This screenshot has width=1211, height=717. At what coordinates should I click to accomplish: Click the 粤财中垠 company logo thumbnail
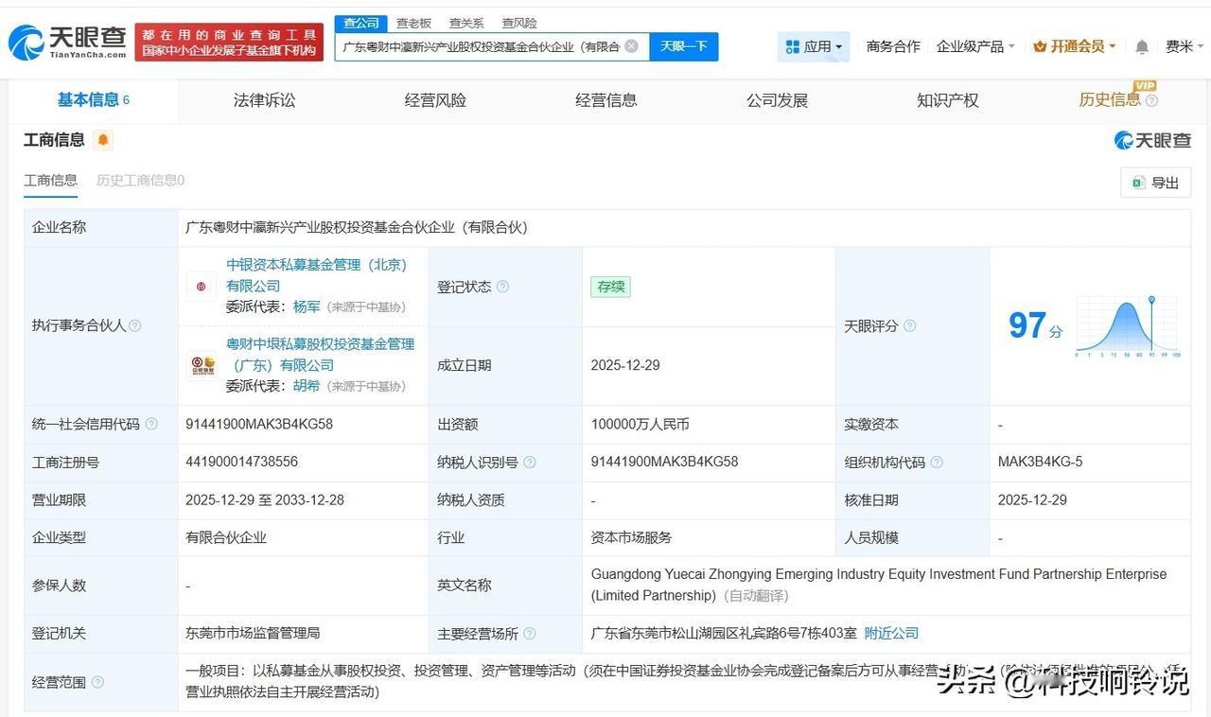[201, 365]
